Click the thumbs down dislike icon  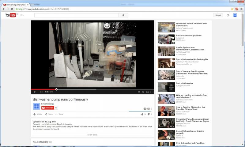point(149,114)
